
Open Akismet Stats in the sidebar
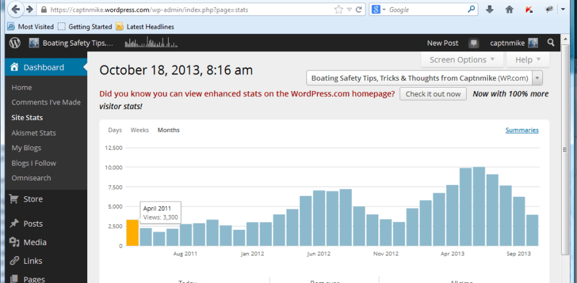click(33, 133)
